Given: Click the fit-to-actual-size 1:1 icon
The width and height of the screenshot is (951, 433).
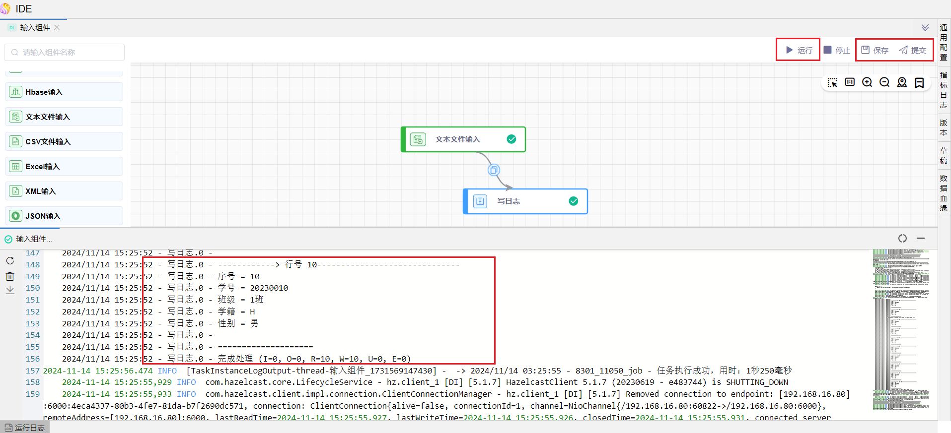Looking at the screenshot, I should point(850,82).
